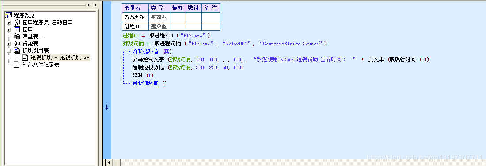Screen dimensions: 486x166
Task: Open the 常量表... entry
Action: (34, 37)
